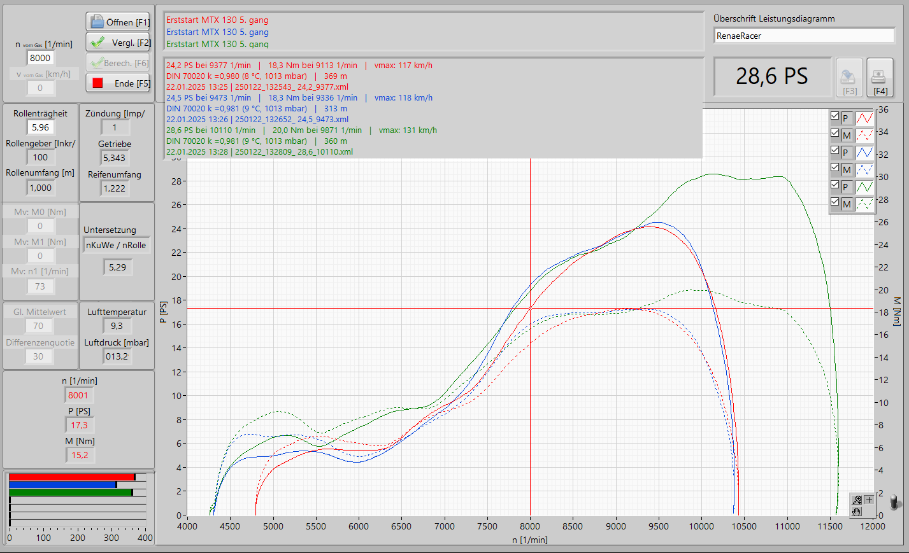Click the green P legend label
The width and height of the screenshot is (909, 553).
(846, 186)
